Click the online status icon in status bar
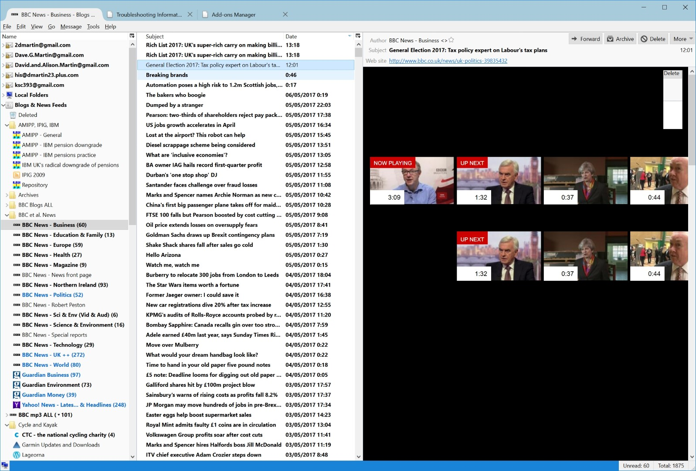The height and width of the screenshot is (471, 696). tap(4, 466)
